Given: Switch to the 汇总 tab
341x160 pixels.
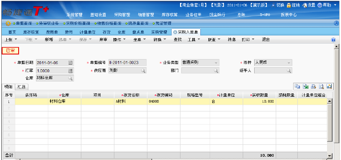Looking at the screenshot, I should point(22,87).
